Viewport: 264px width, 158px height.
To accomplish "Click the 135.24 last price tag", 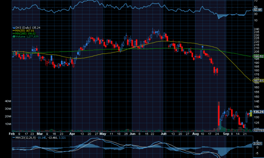I will [258, 112].
